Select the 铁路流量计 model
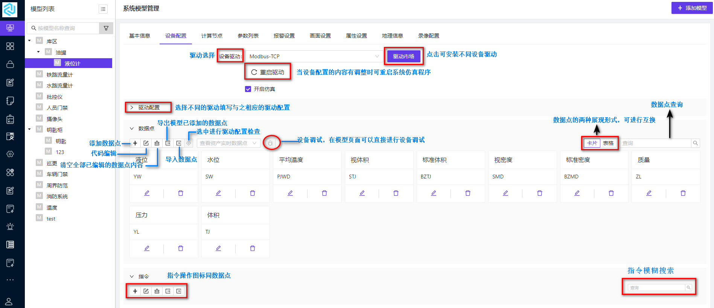Viewport: 714px width, 308px height. pos(59,75)
